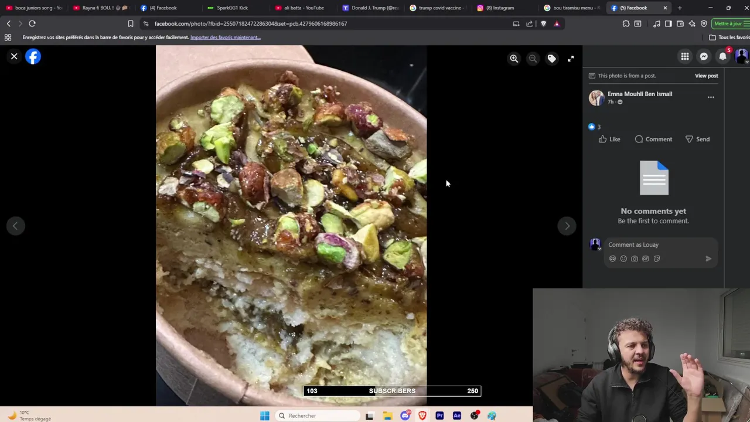Reload the current page

click(x=32, y=23)
